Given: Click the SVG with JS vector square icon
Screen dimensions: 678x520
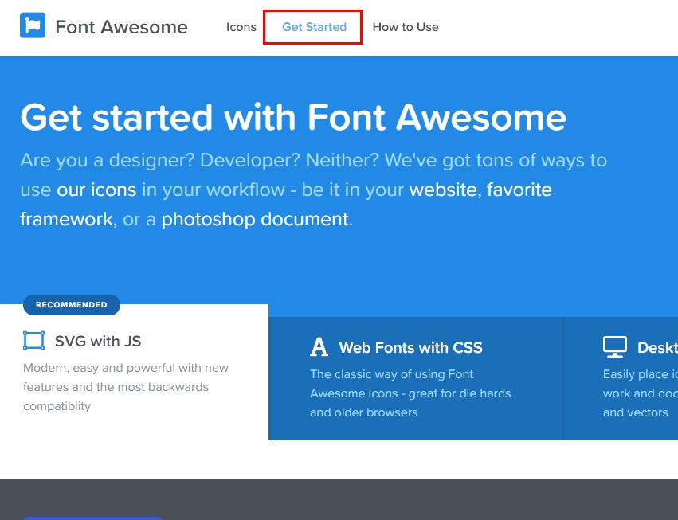Looking at the screenshot, I should 34,341.
